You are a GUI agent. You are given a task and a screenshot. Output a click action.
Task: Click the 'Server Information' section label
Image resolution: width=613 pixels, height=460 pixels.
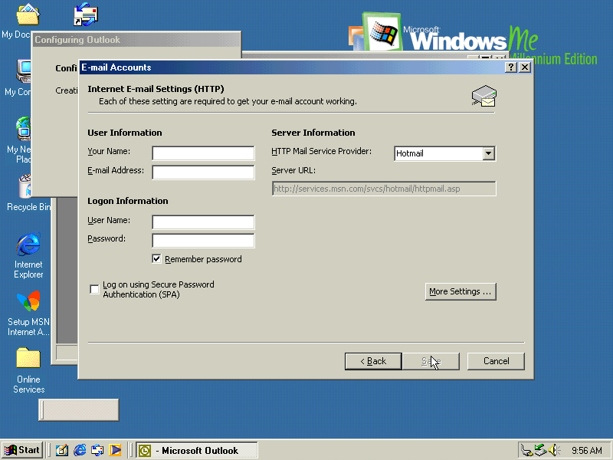coord(313,133)
